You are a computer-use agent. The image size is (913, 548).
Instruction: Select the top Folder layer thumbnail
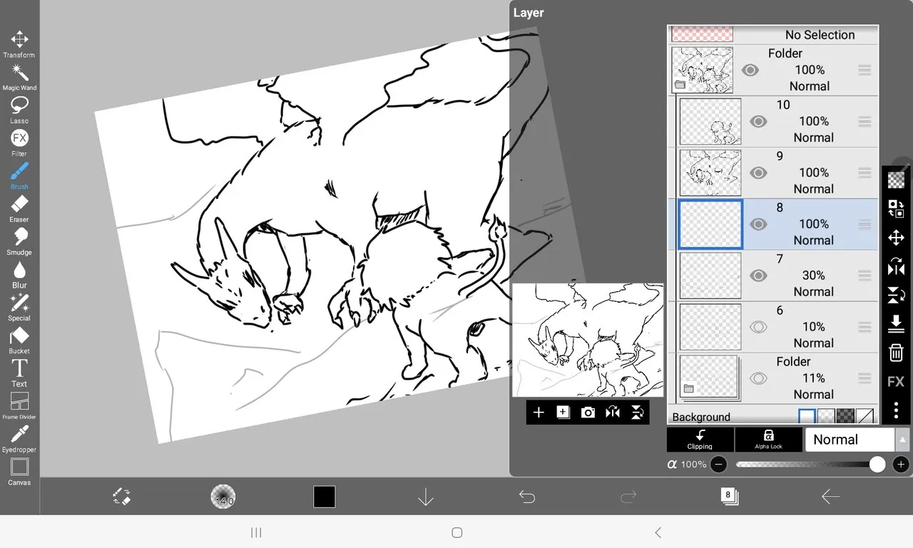coord(703,70)
